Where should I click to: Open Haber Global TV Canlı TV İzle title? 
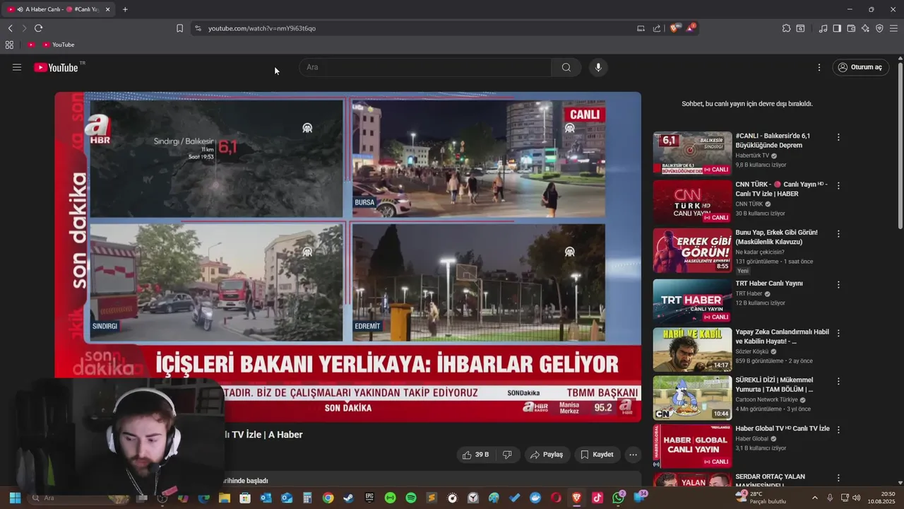point(782,428)
